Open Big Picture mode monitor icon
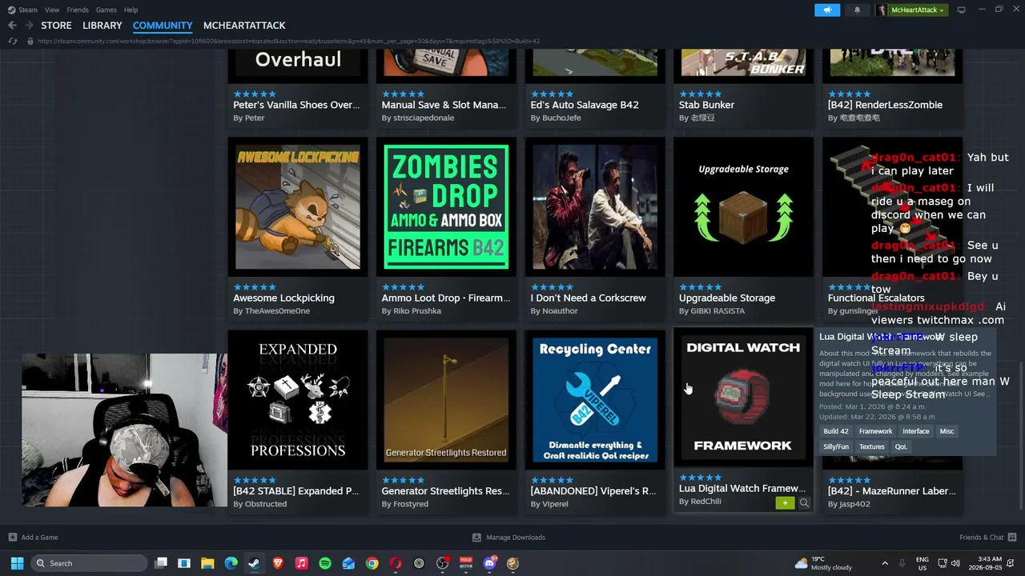This screenshot has width=1025, height=576. 961,10
